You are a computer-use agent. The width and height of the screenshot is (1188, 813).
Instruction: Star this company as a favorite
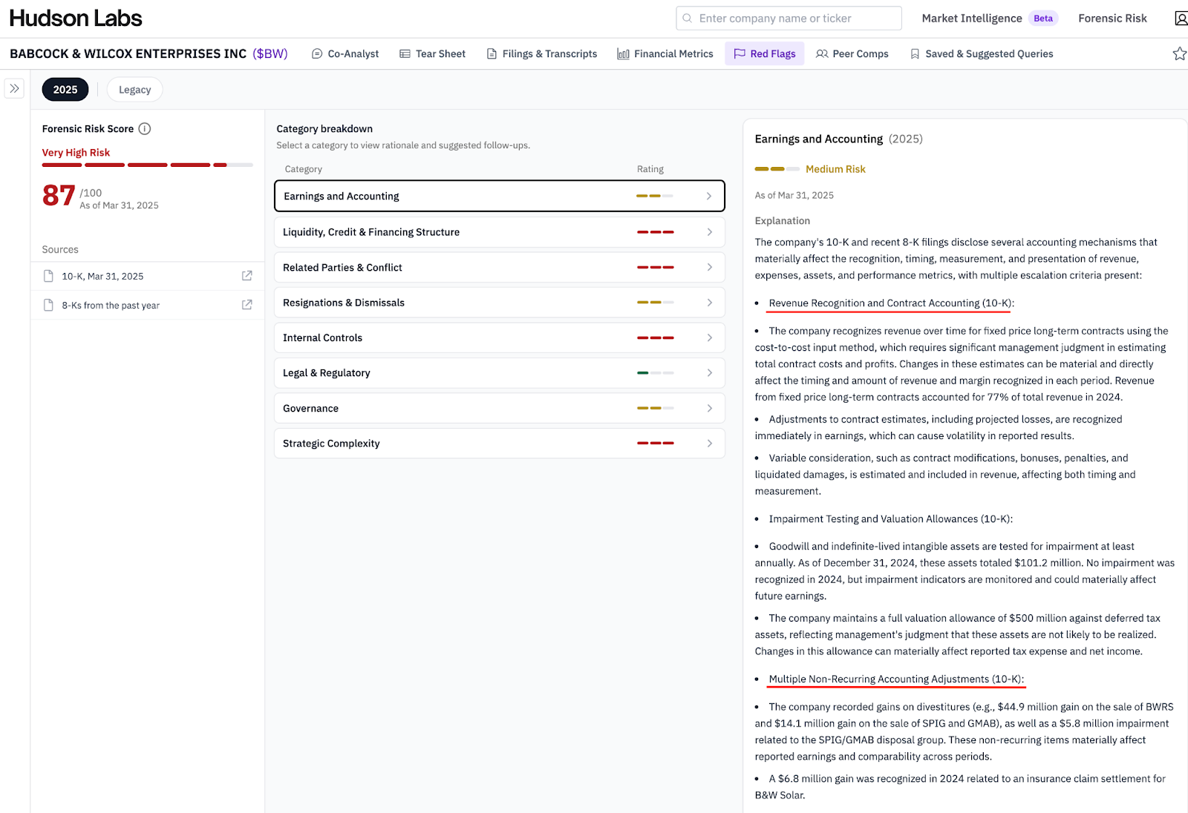tap(1178, 53)
